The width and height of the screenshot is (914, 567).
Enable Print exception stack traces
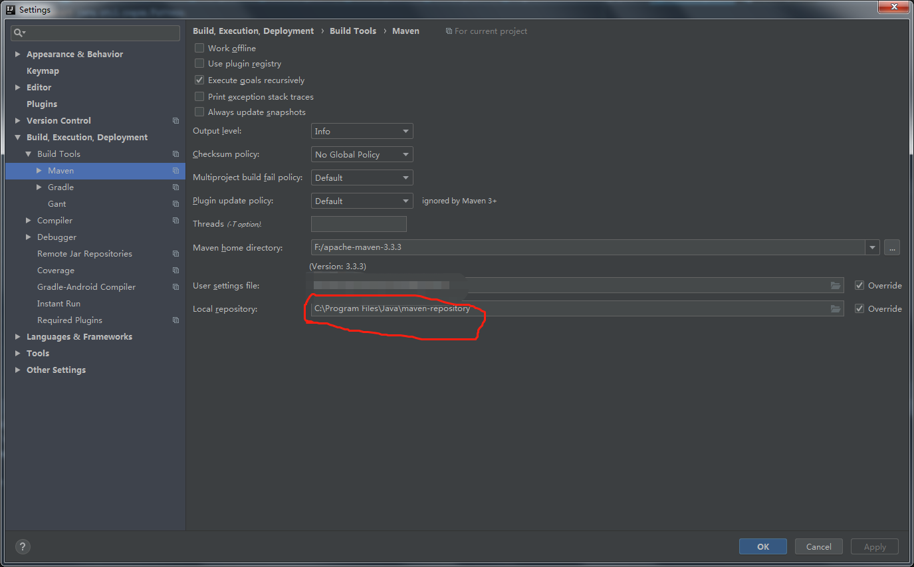pyautogui.click(x=199, y=96)
